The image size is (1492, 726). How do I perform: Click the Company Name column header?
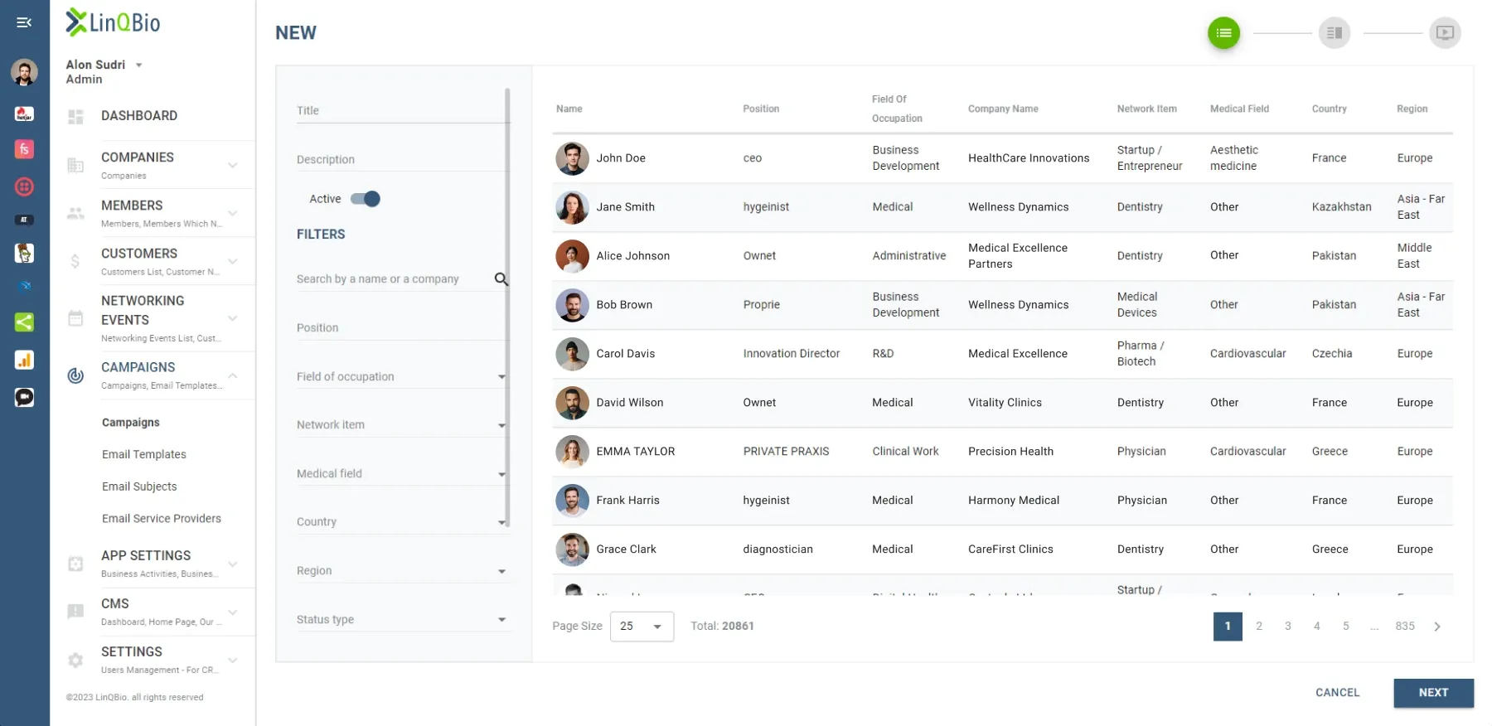pos(1003,109)
